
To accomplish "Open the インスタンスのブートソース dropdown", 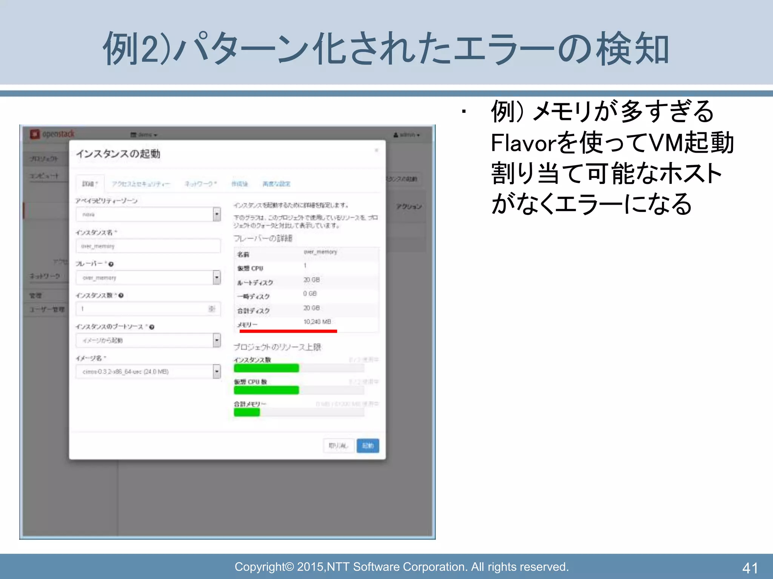I will [x=148, y=340].
